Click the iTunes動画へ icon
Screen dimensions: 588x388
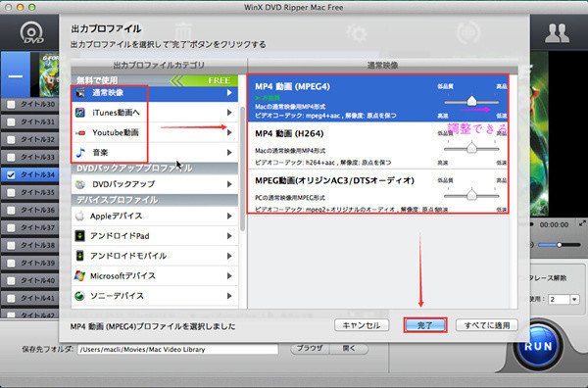tap(80, 113)
